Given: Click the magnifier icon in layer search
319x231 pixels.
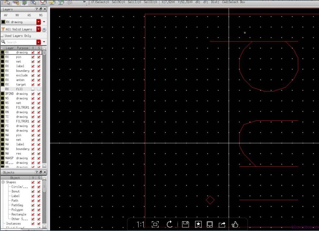Looking at the screenshot, I should coord(3,42).
